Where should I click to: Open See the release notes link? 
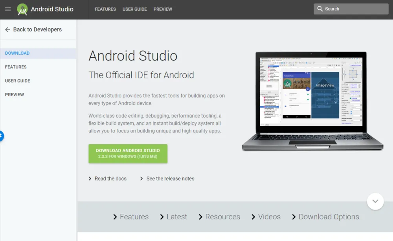171,178
